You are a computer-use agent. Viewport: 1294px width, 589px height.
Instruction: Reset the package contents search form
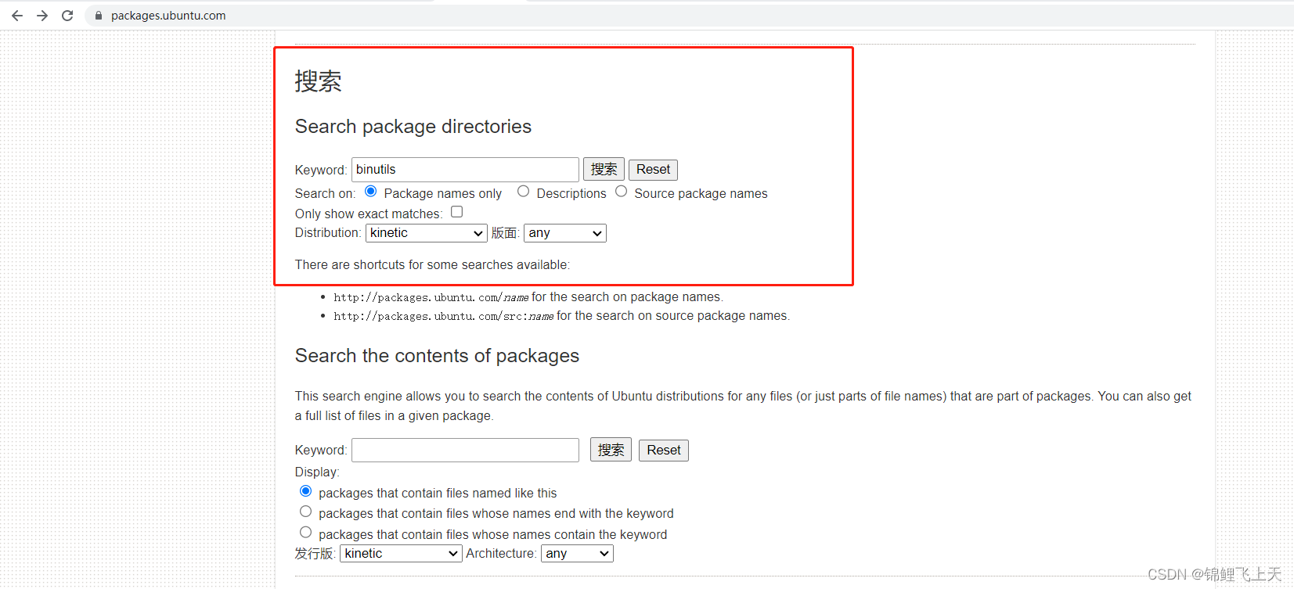click(x=664, y=451)
